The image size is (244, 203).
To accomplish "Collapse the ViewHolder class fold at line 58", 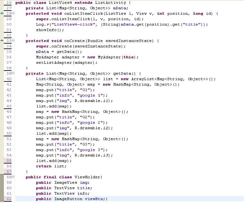I will point(13,177).
